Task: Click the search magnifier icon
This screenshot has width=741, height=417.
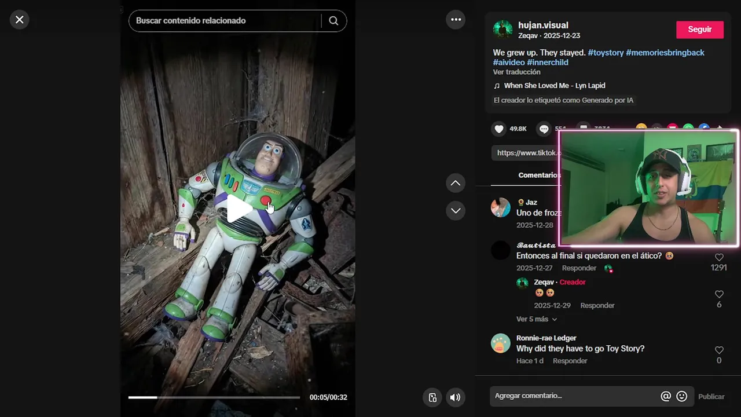Action: point(333,21)
